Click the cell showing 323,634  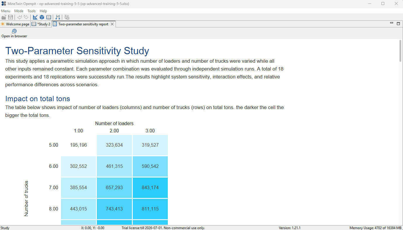tap(114, 145)
